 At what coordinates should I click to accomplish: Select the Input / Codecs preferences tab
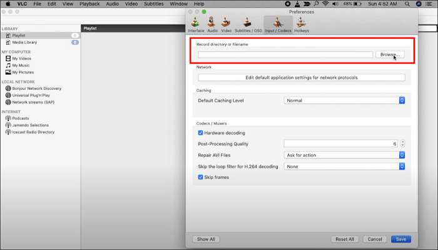278,25
